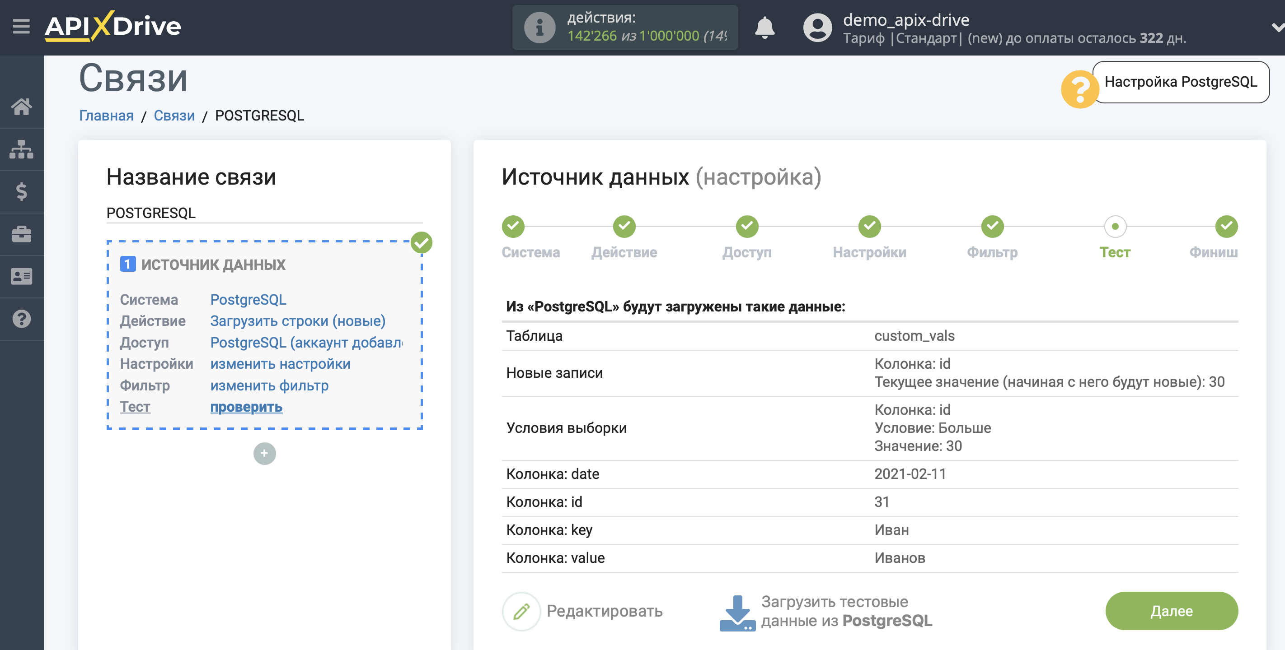The width and height of the screenshot is (1285, 650).
Task: Click the PostgreSQL system link
Action: click(x=248, y=300)
